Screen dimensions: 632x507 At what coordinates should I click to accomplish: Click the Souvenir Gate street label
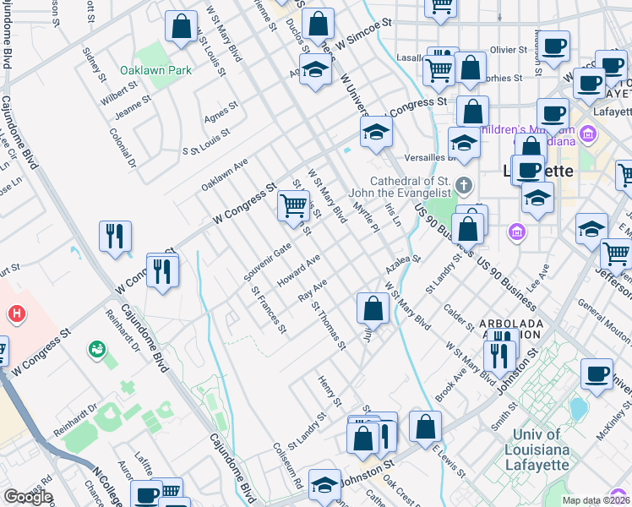[x=268, y=262]
